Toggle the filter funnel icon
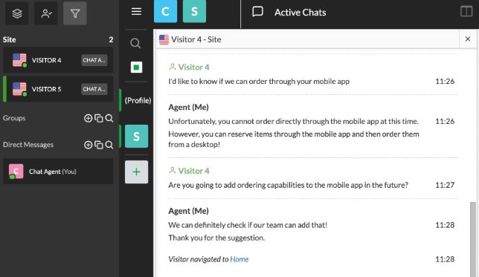 coord(75,13)
